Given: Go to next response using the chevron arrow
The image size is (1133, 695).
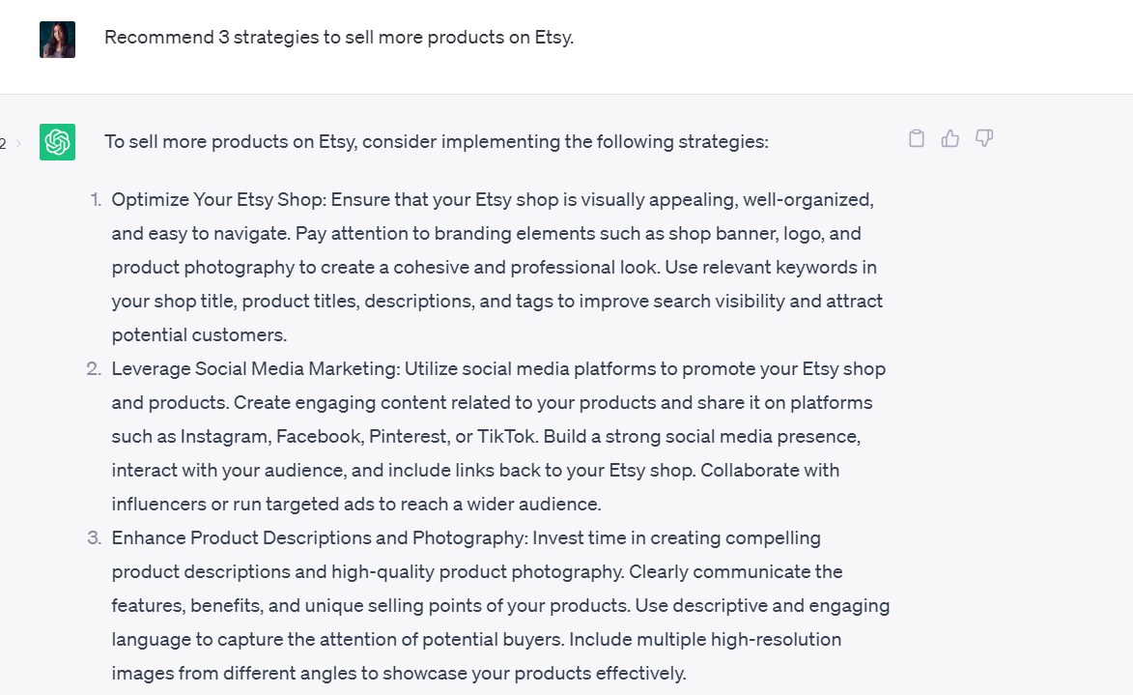Looking at the screenshot, I should tap(17, 144).
